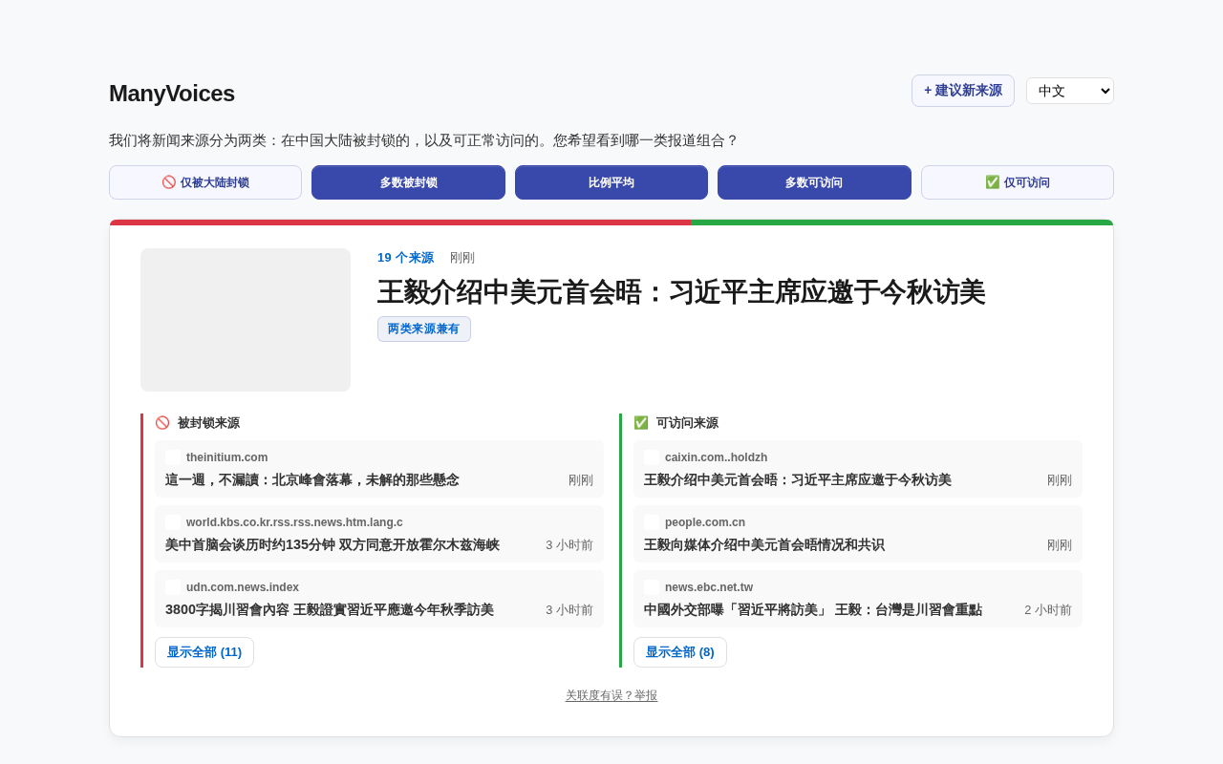Viewport: 1223px width, 764px height.
Task: Select the 仅可访问 filter option
Action: click(1018, 182)
